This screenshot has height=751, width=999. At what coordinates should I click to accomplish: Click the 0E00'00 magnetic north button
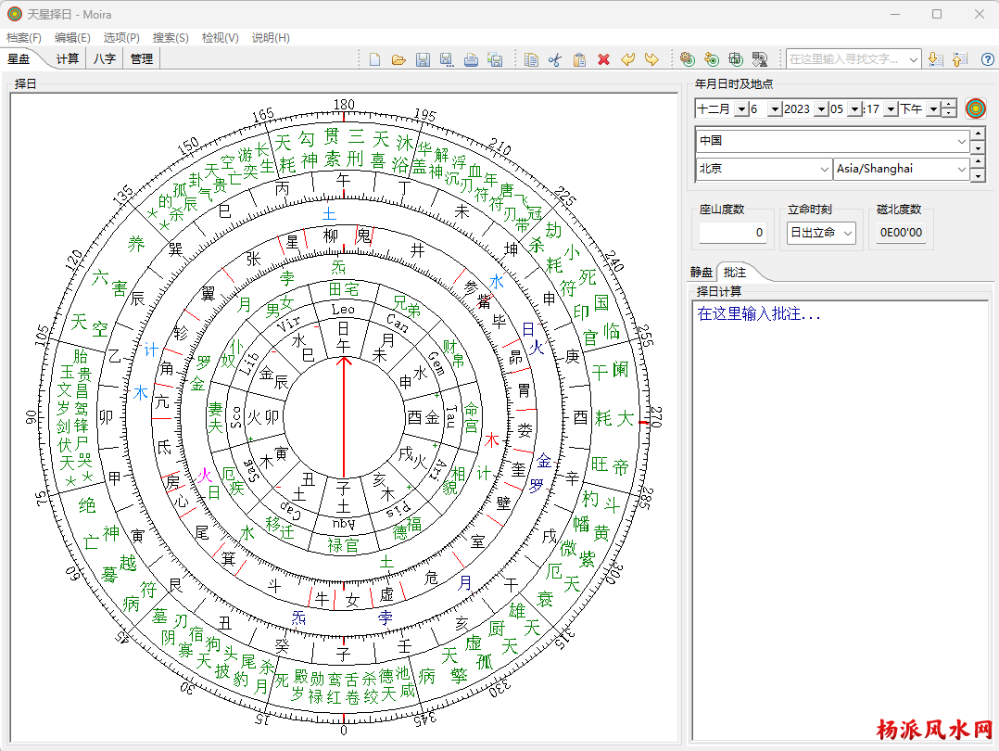901,233
